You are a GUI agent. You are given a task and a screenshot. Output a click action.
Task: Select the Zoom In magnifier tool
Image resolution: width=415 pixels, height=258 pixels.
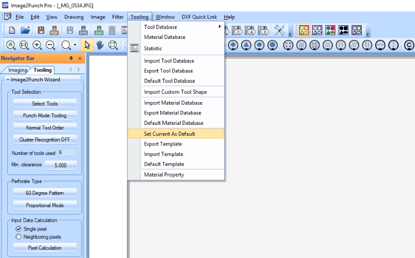pos(37,45)
